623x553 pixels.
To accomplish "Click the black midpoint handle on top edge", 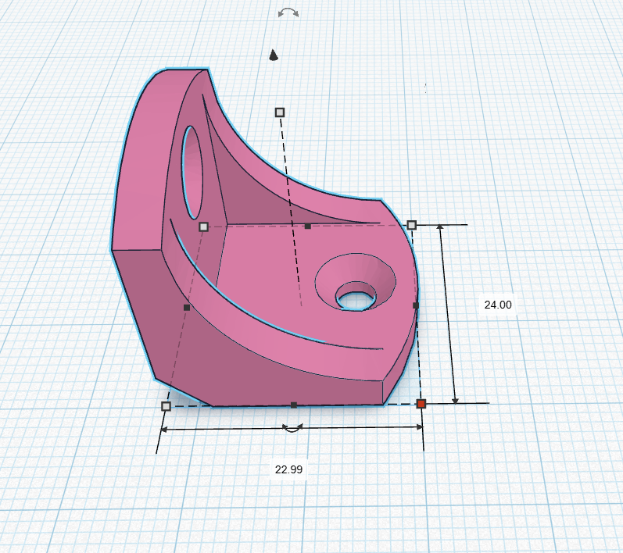I will click(307, 226).
